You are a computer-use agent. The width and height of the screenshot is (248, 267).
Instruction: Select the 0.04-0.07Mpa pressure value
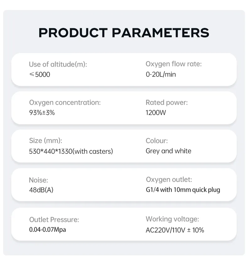pos(47,230)
